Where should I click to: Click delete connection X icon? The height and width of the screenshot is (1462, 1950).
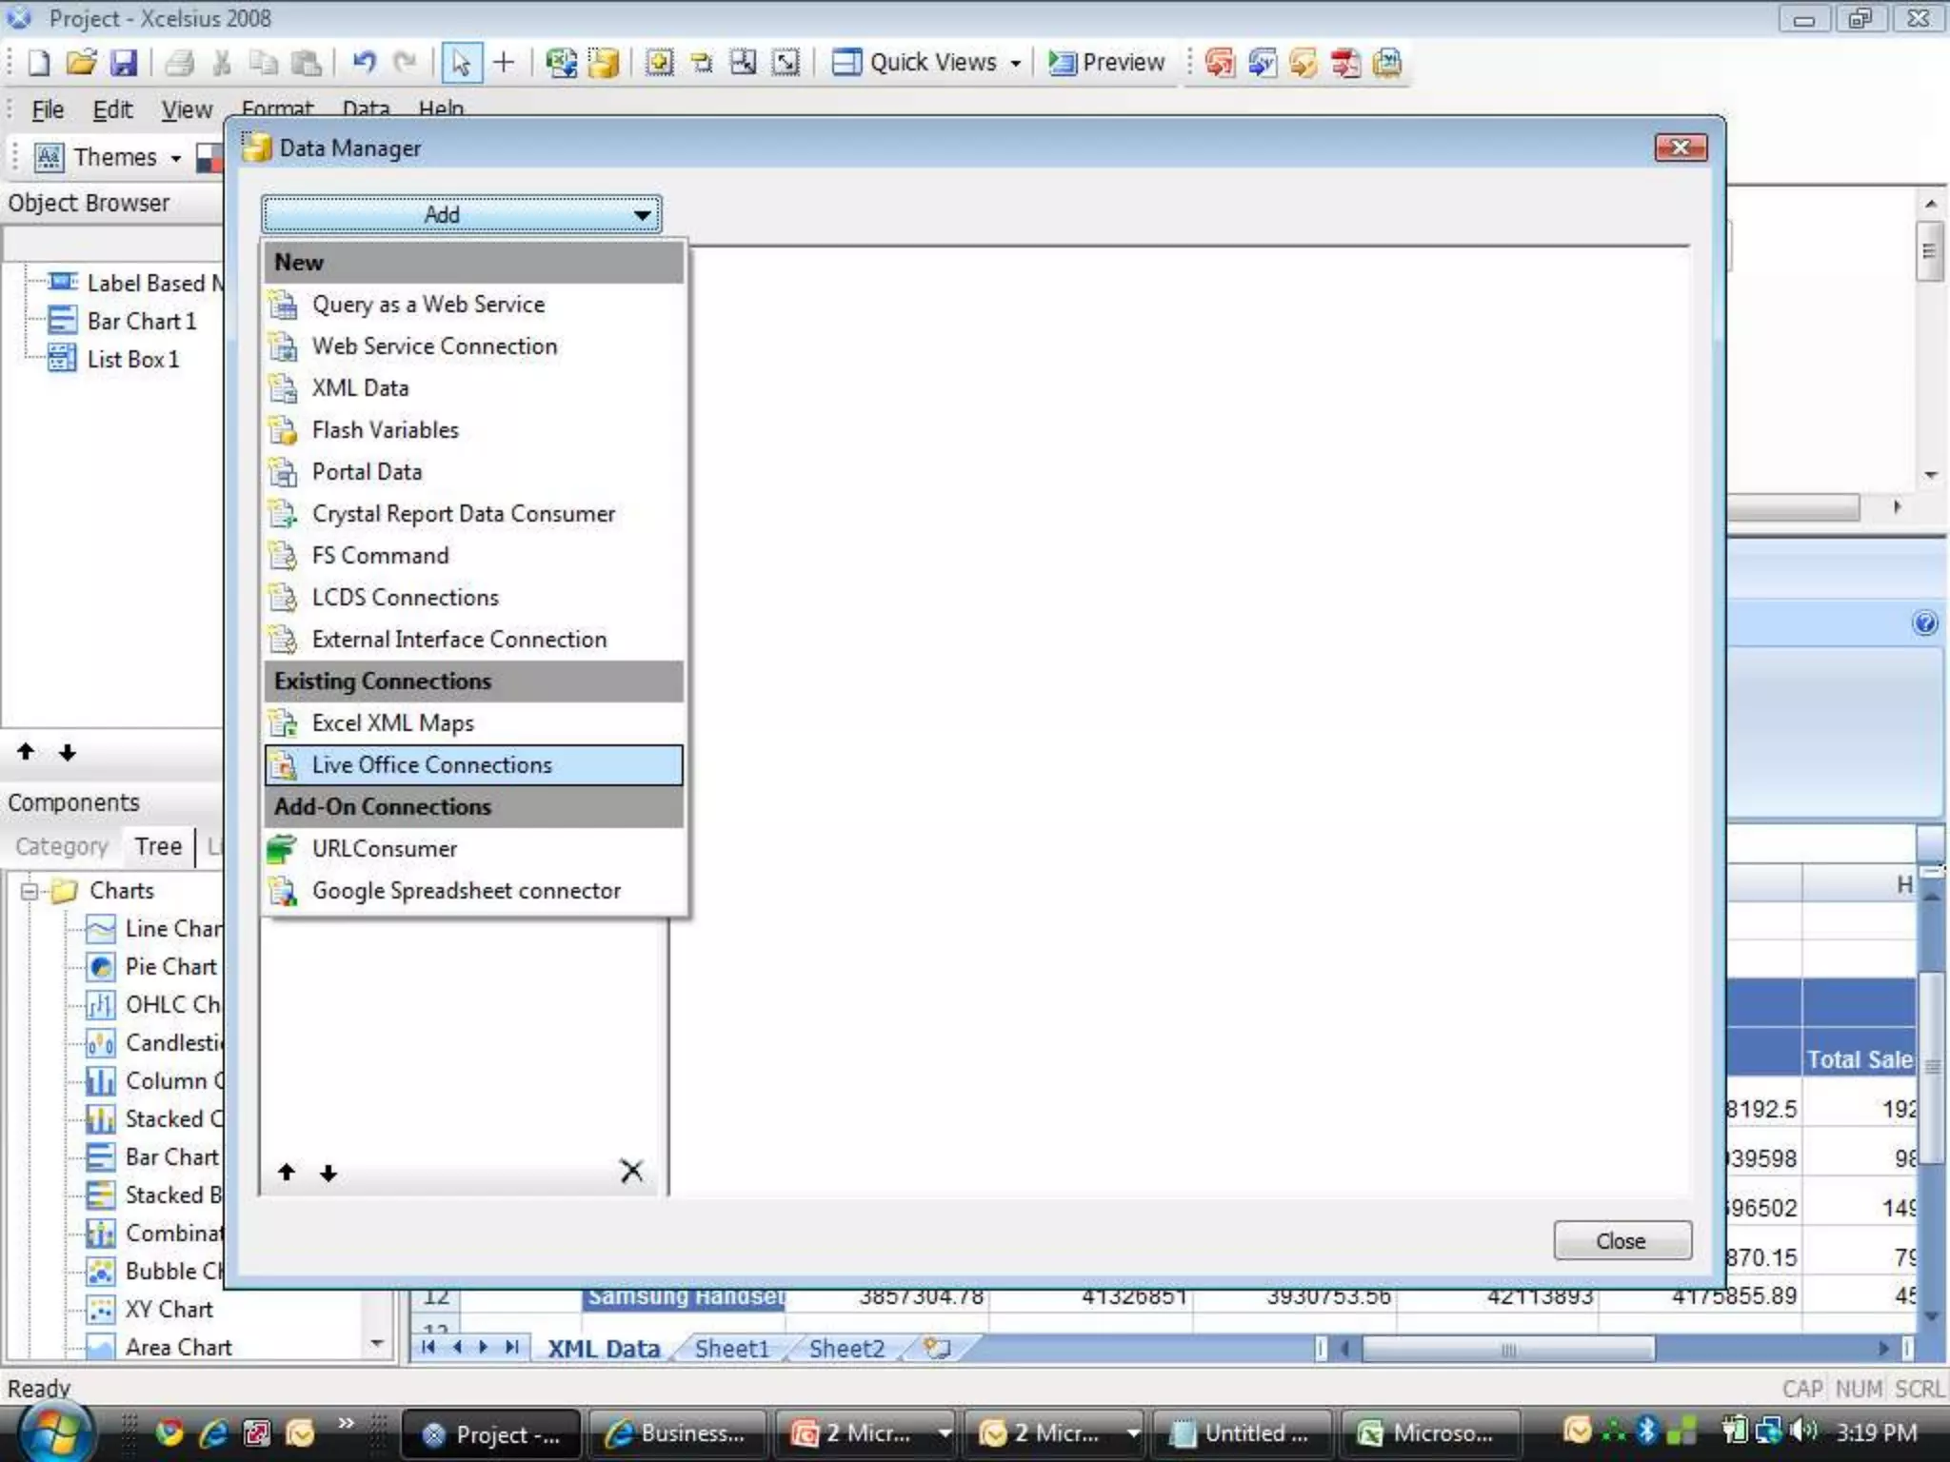point(631,1171)
